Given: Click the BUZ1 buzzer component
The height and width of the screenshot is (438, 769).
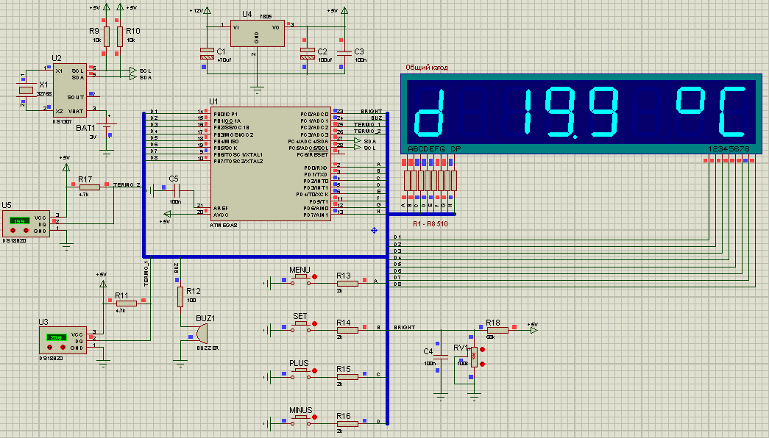Looking at the screenshot, I should 199,333.
